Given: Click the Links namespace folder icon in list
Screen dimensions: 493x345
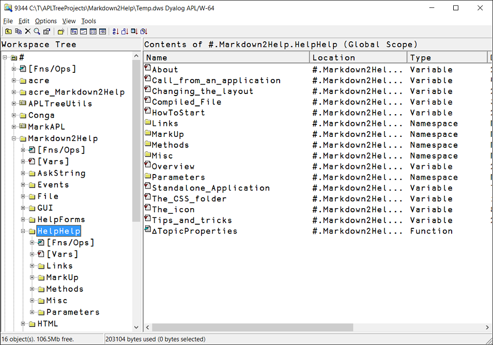Looking at the screenshot, I should (148, 122).
